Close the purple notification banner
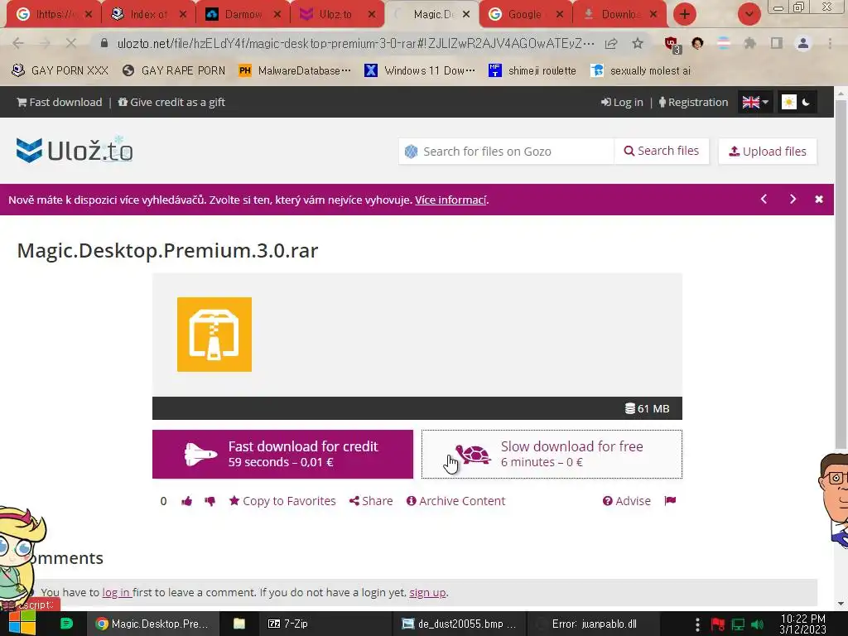Viewport: 848px width, 636px height. click(x=819, y=199)
